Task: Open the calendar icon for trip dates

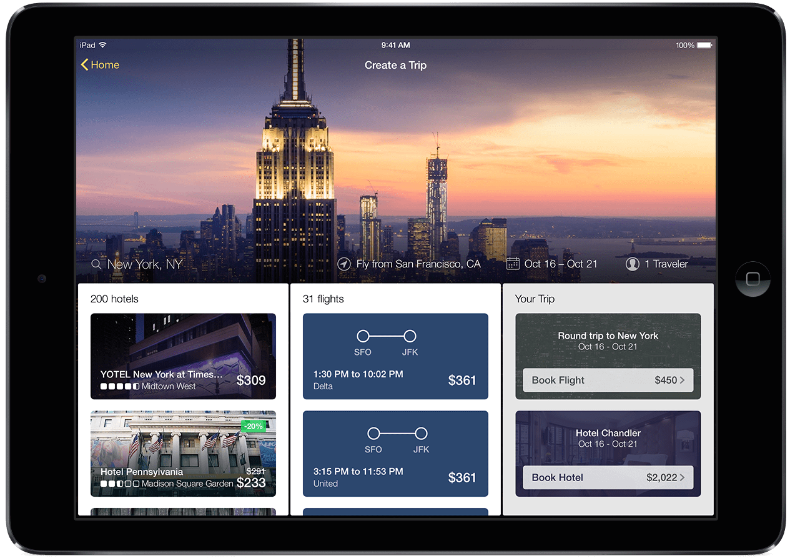Action: tap(513, 264)
